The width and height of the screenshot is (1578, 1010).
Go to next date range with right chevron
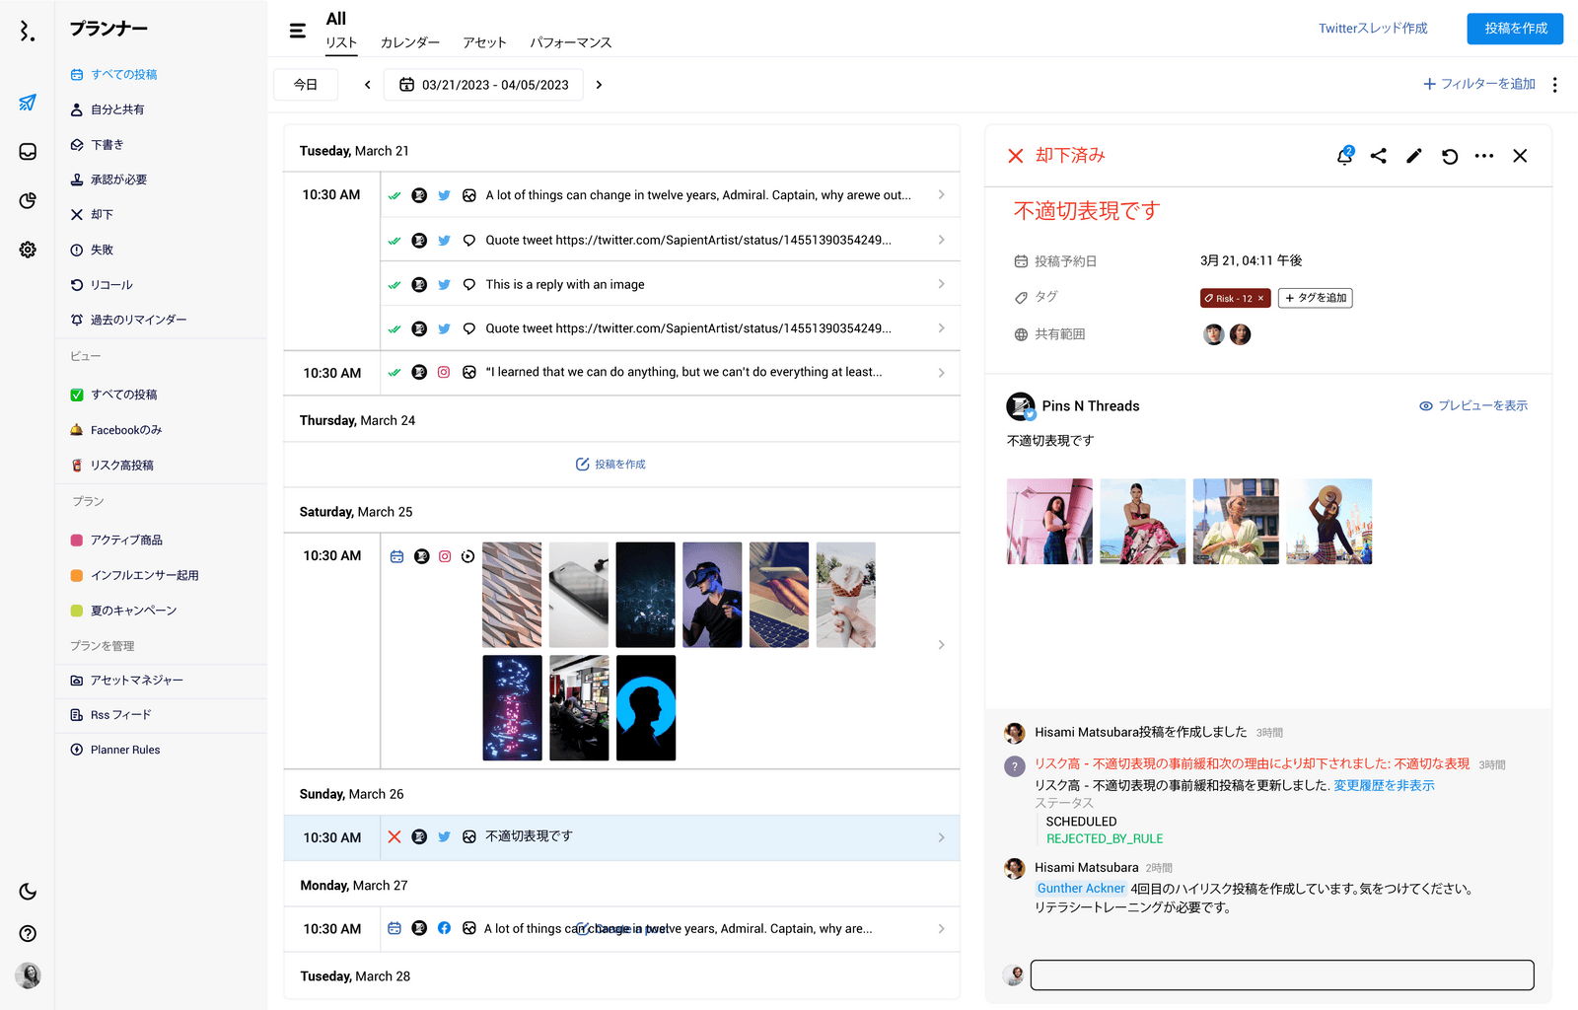[599, 85]
